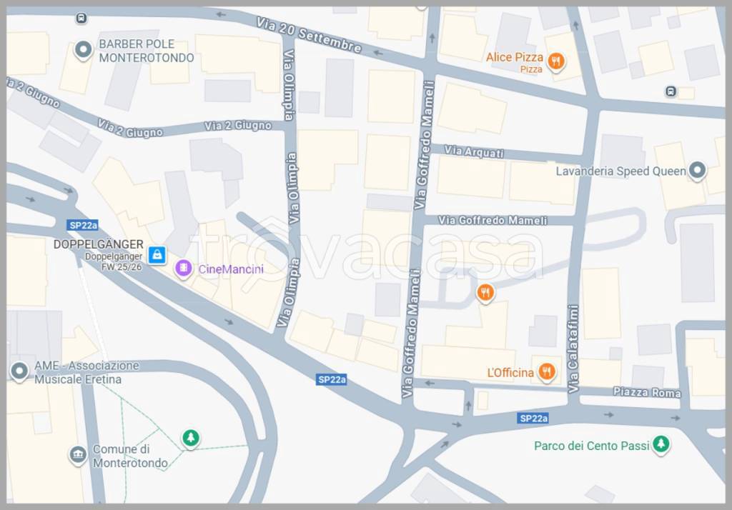Select the Parco dei Cento Passi tree icon
Screen dimensions: 732x510
point(661,444)
